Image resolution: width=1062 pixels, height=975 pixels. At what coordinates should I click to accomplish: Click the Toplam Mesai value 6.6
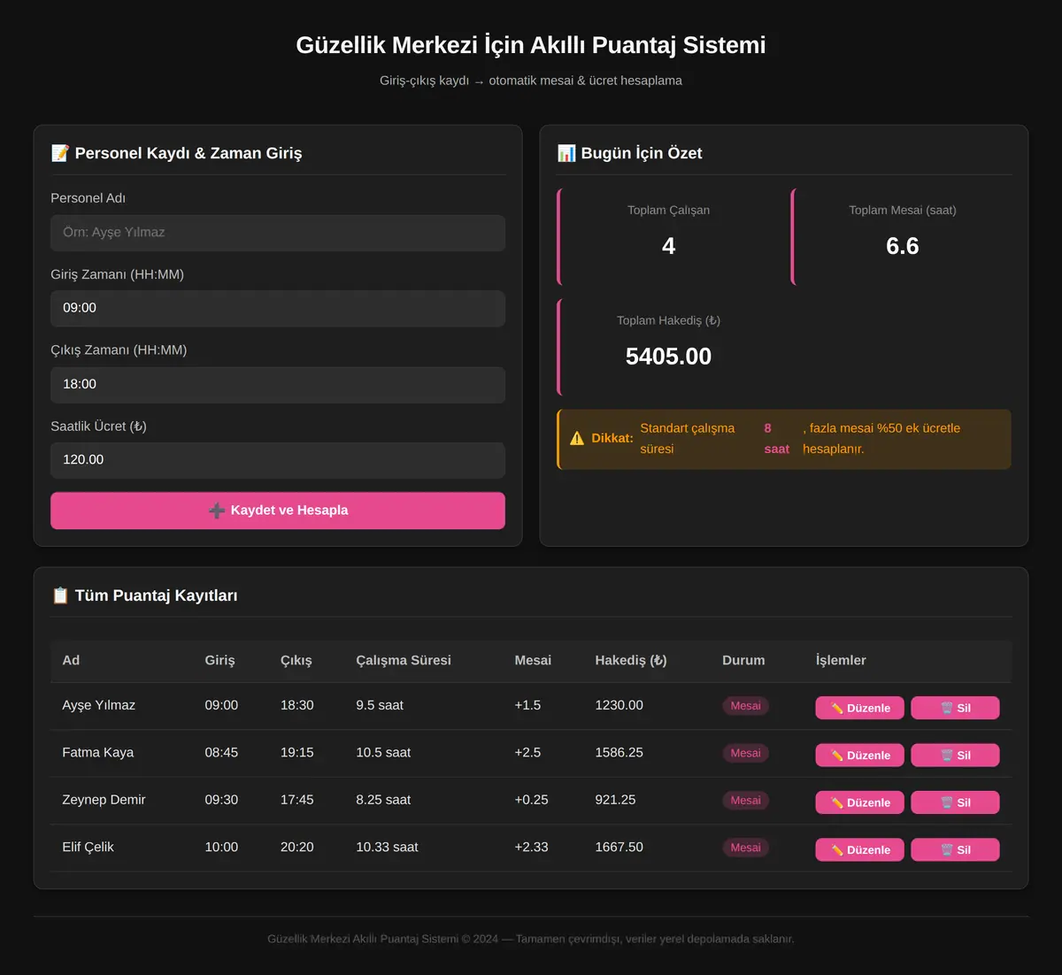click(x=903, y=246)
